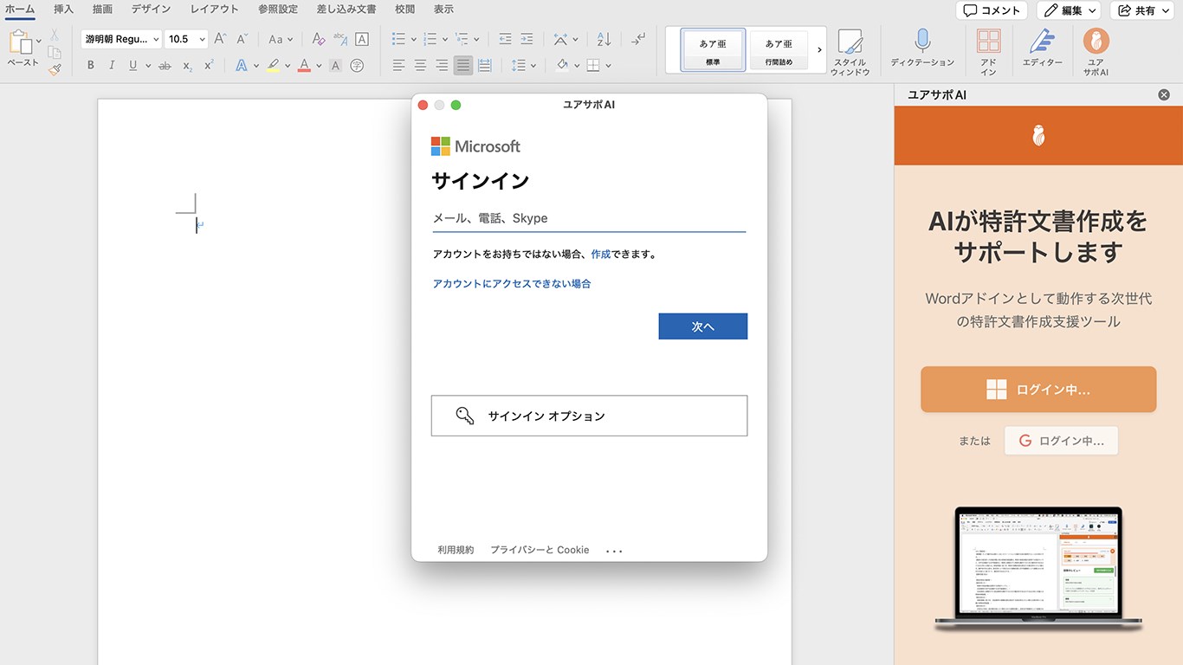Copy using the duplicate pages icon

click(x=55, y=52)
